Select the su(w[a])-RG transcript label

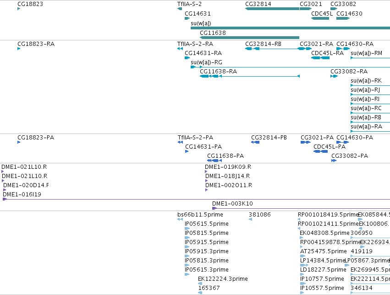[206, 62]
